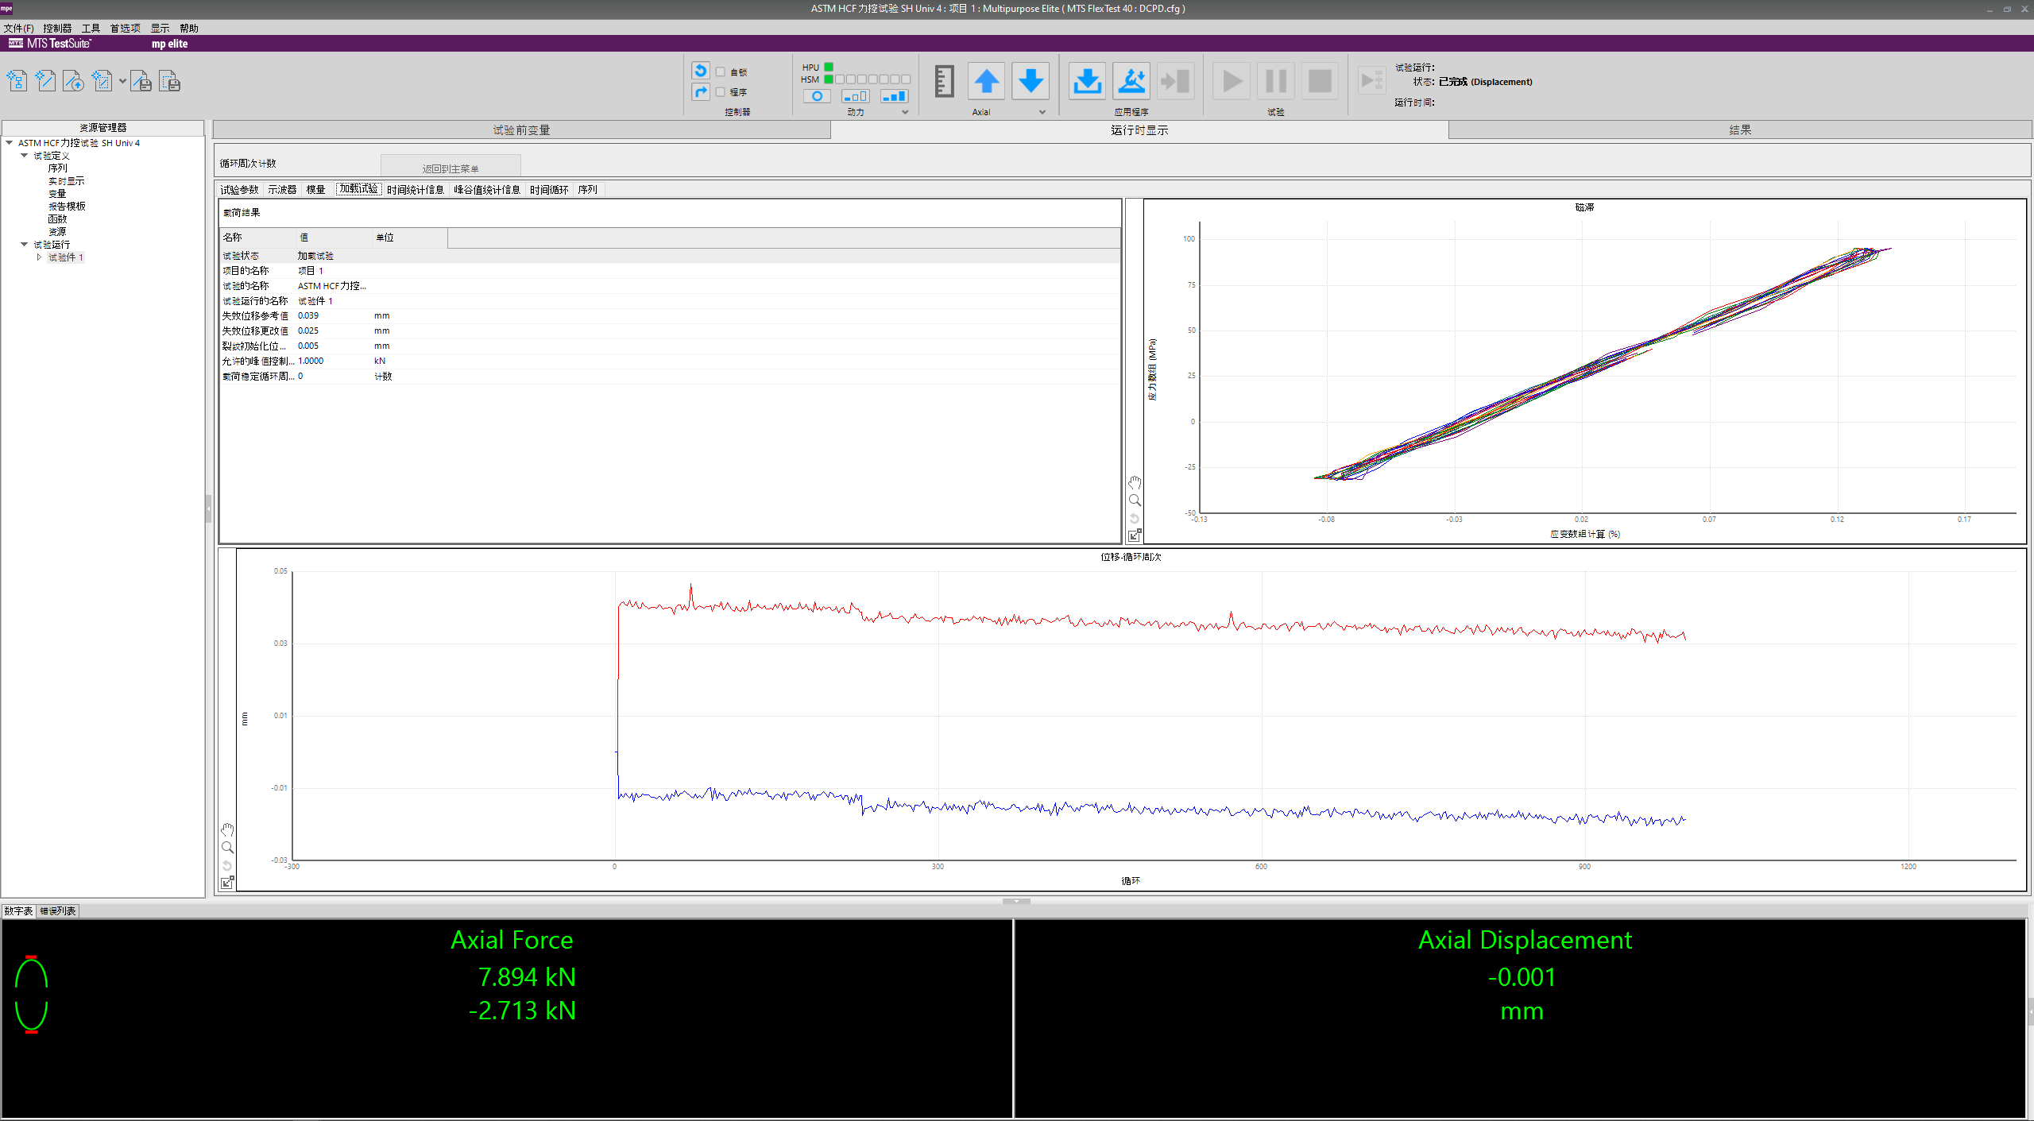The height and width of the screenshot is (1121, 2034).
Task: Expand the Axial dropdown arrow
Action: (1042, 112)
